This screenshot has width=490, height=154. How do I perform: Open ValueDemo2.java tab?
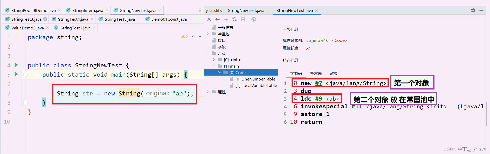click(x=27, y=28)
